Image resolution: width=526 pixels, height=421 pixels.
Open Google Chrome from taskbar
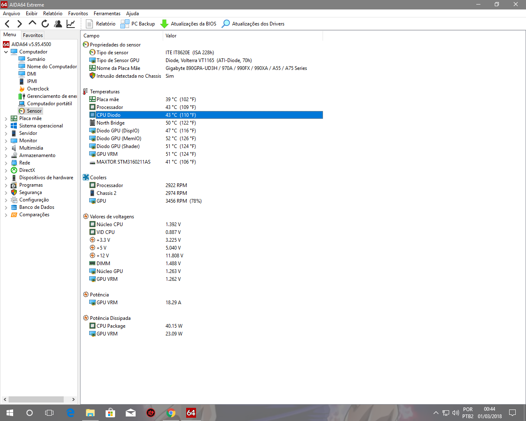[171, 413]
